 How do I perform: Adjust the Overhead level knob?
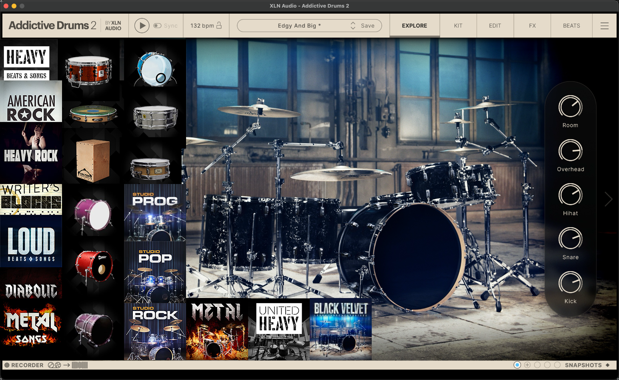570,151
